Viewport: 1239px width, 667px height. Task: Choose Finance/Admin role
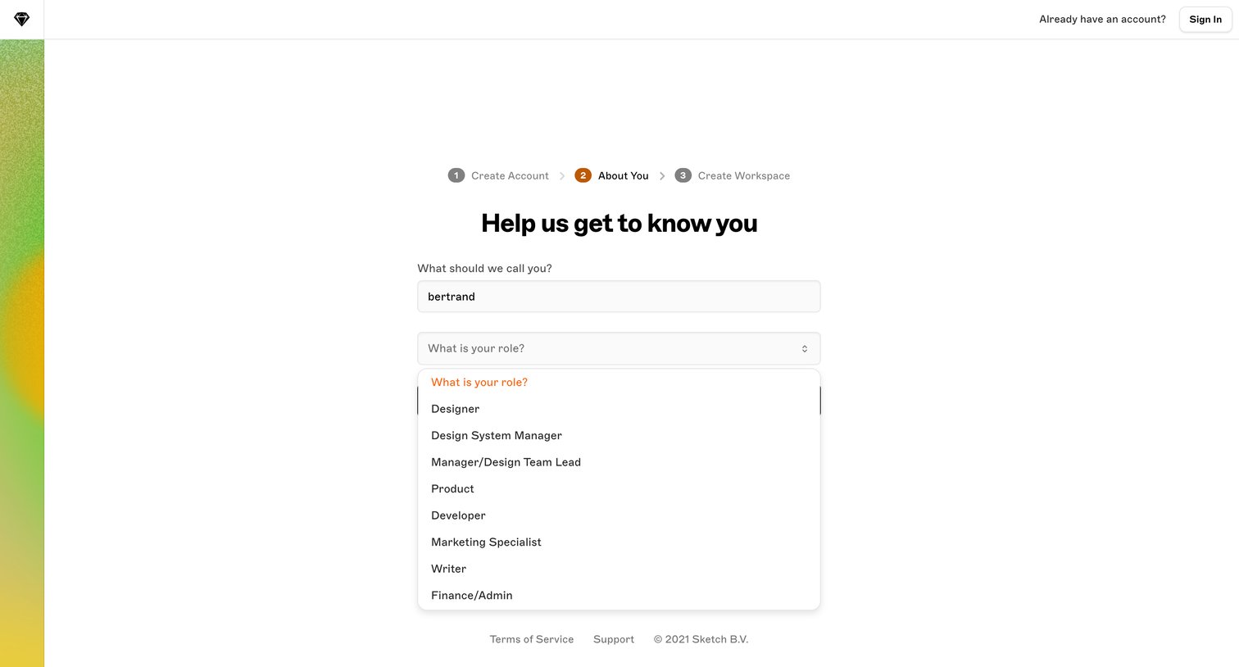[x=619, y=595]
